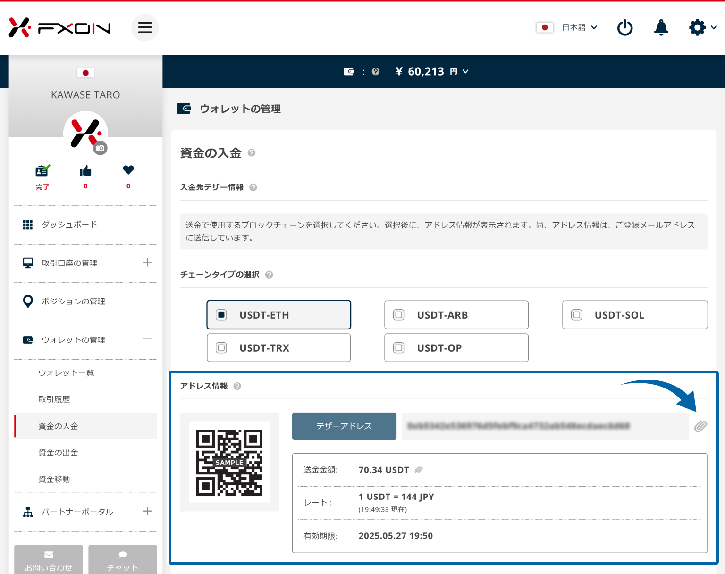Select 資金の入金 submenu
The width and height of the screenshot is (725, 574).
[86, 426]
